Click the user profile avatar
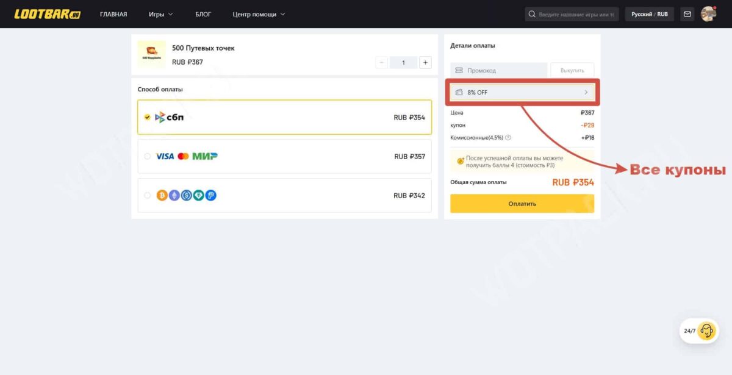Image resolution: width=732 pixels, height=375 pixels. tap(708, 14)
